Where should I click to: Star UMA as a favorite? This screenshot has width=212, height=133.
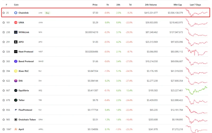click(x=4, y=22)
